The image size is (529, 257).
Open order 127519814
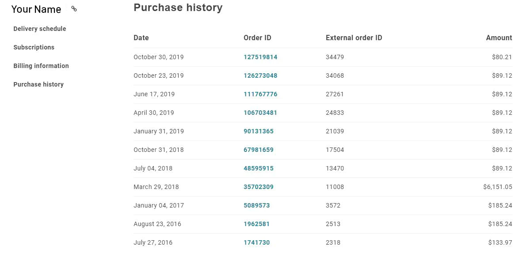pyautogui.click(x=260, y=57)
